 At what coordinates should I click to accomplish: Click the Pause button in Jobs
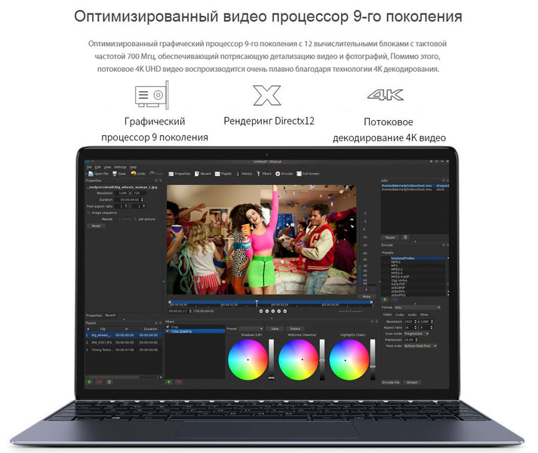tap(390, 237)
